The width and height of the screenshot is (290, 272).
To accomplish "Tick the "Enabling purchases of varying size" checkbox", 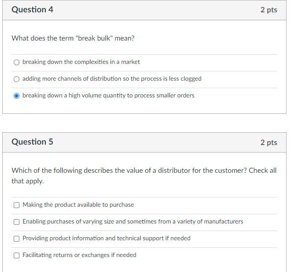I will pos(17,222).
